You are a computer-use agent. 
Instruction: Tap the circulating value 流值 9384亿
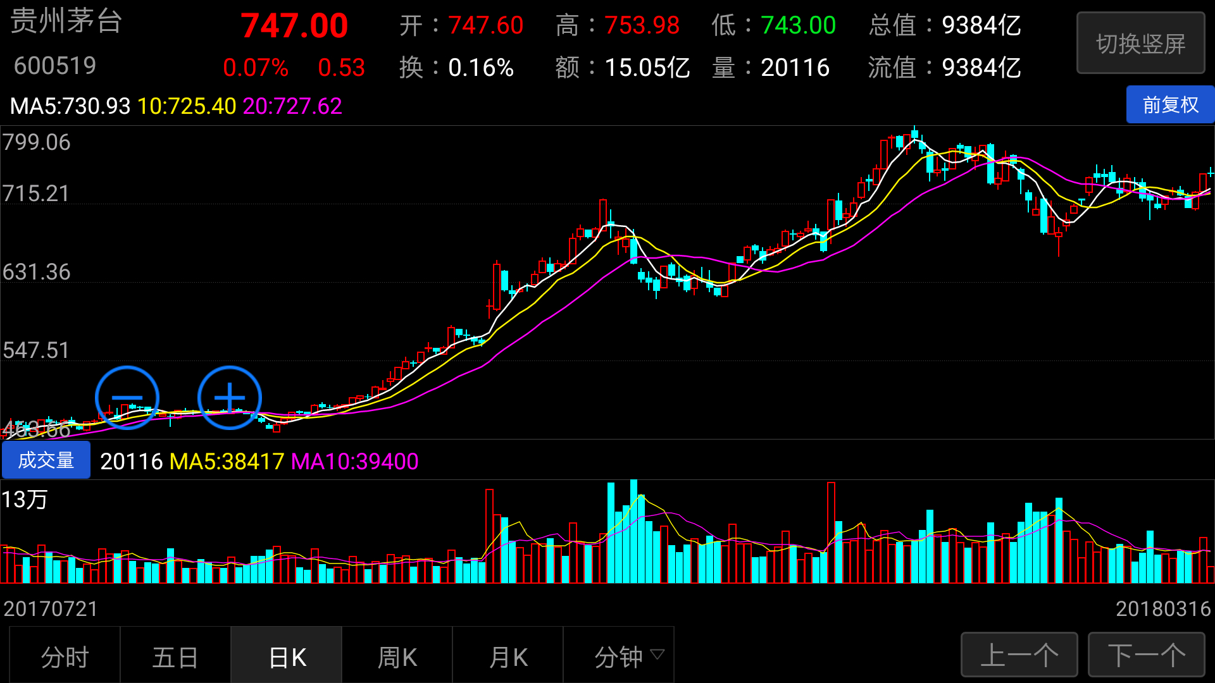945,68
